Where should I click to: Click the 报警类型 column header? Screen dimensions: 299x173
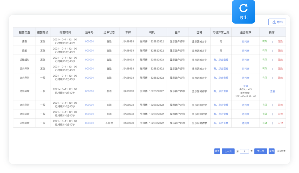(x=24, y=32)
